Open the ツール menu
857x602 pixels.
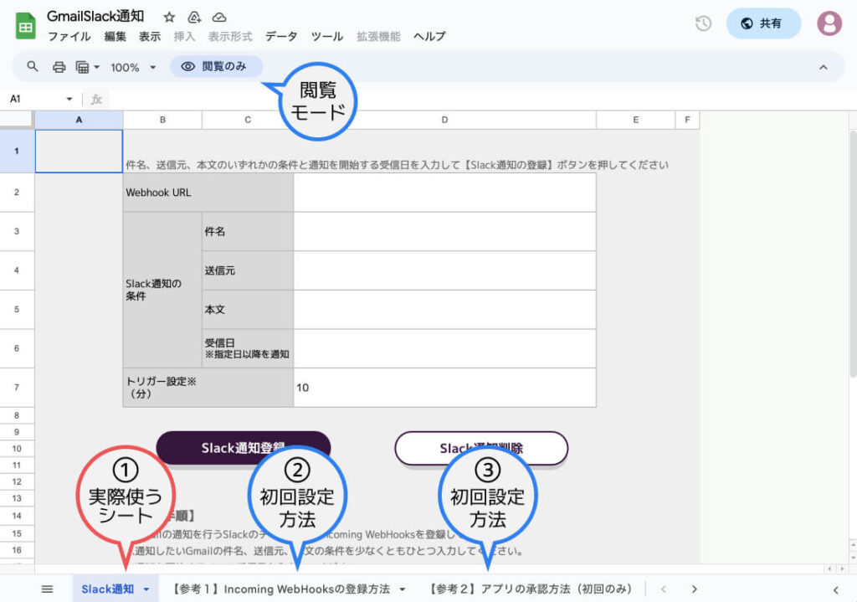327,37
